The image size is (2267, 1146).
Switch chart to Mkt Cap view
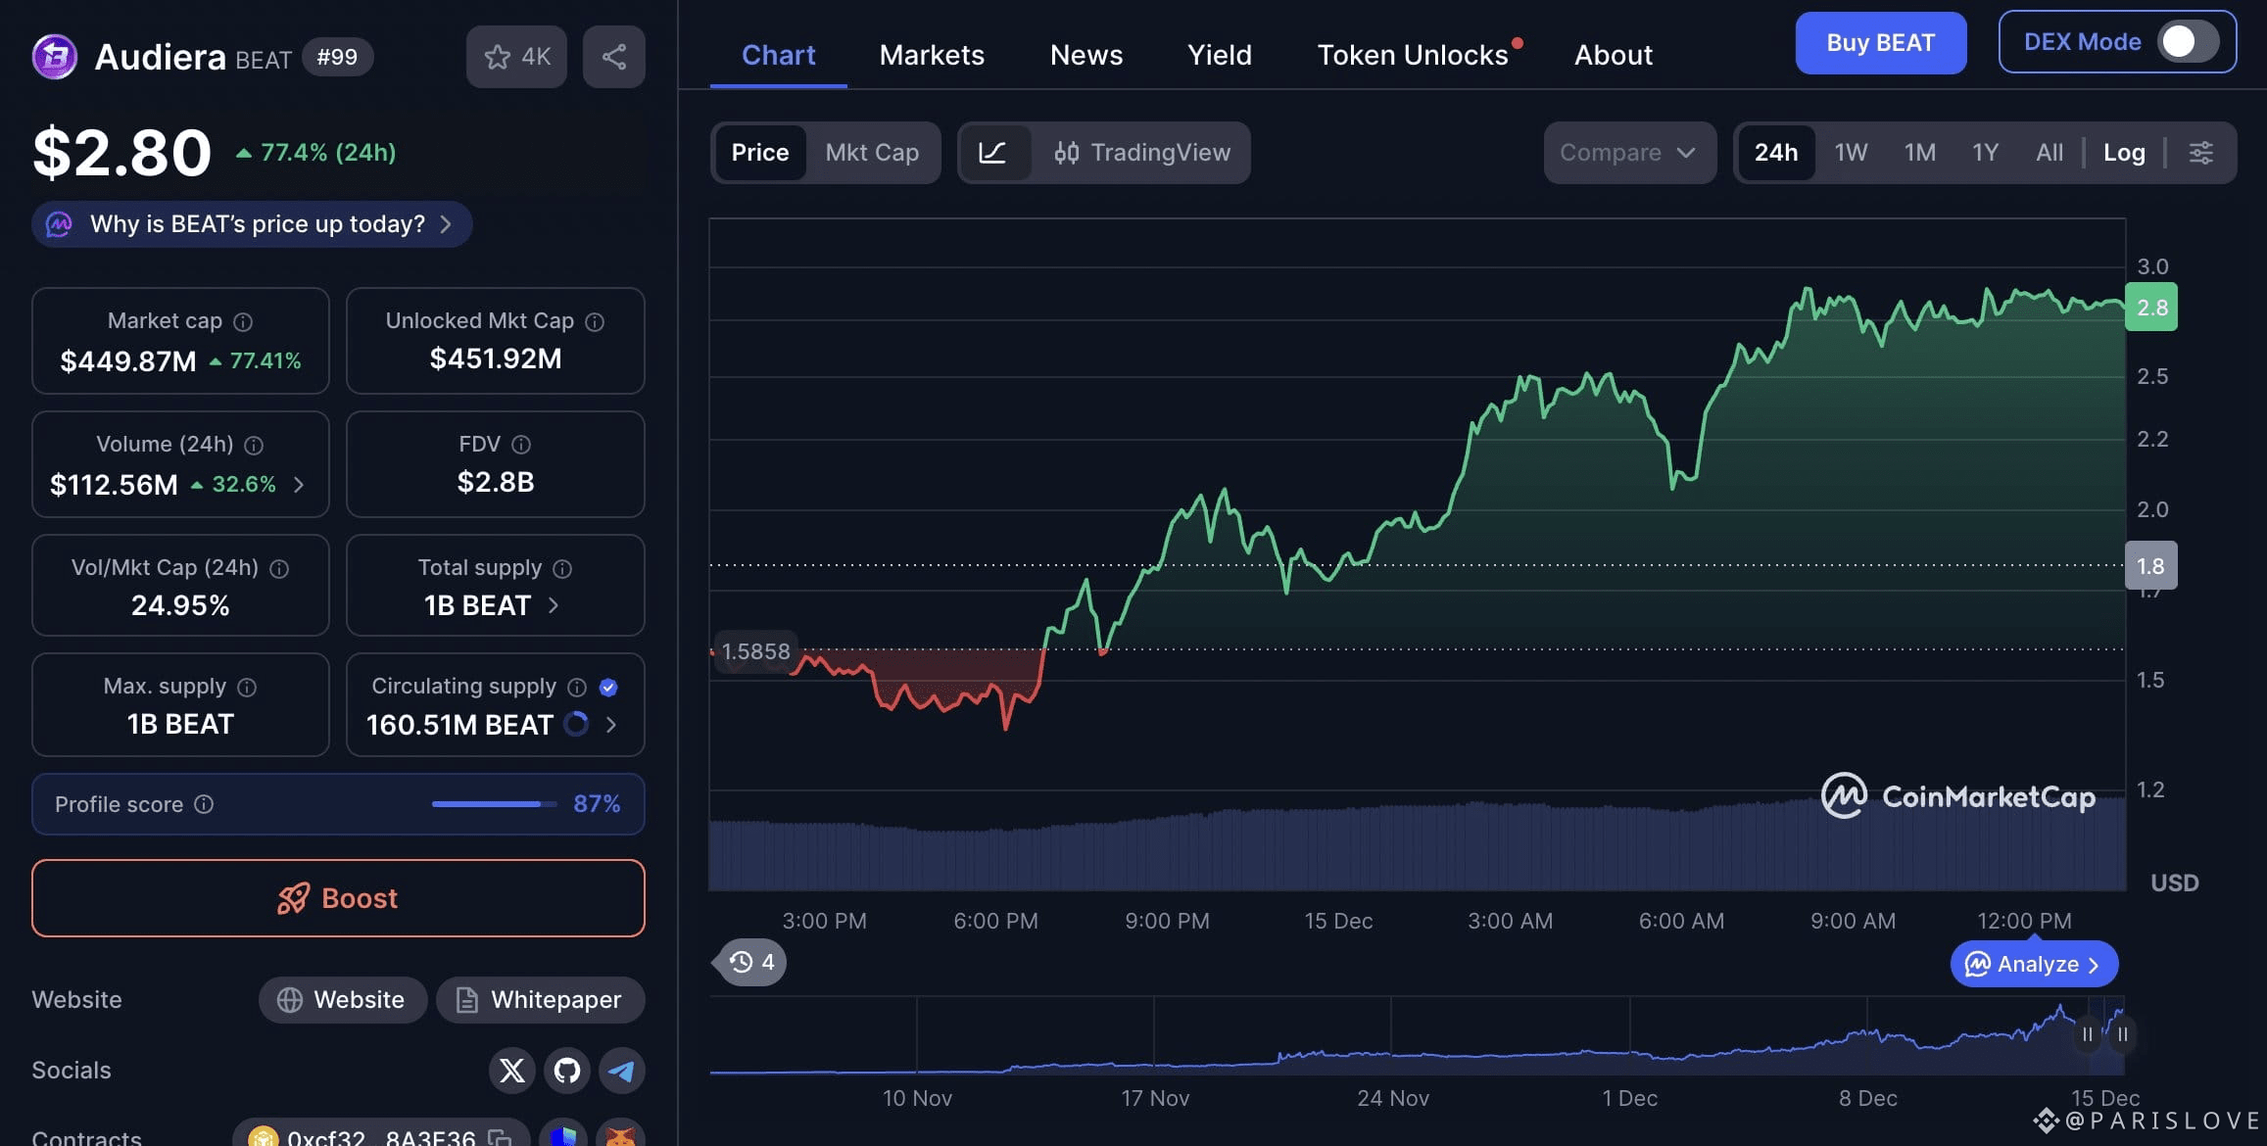pos(872,153)
